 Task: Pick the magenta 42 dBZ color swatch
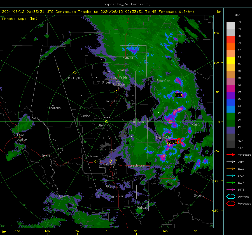(231, 88)
